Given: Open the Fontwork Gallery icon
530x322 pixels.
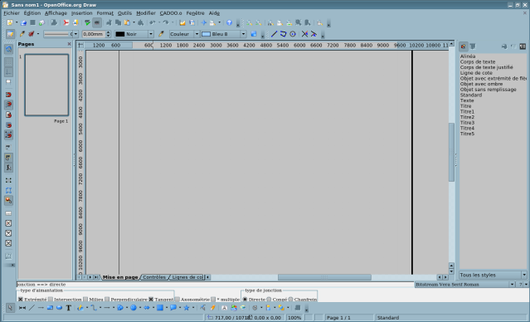Looking at the screenshot, I should point(224,308).
